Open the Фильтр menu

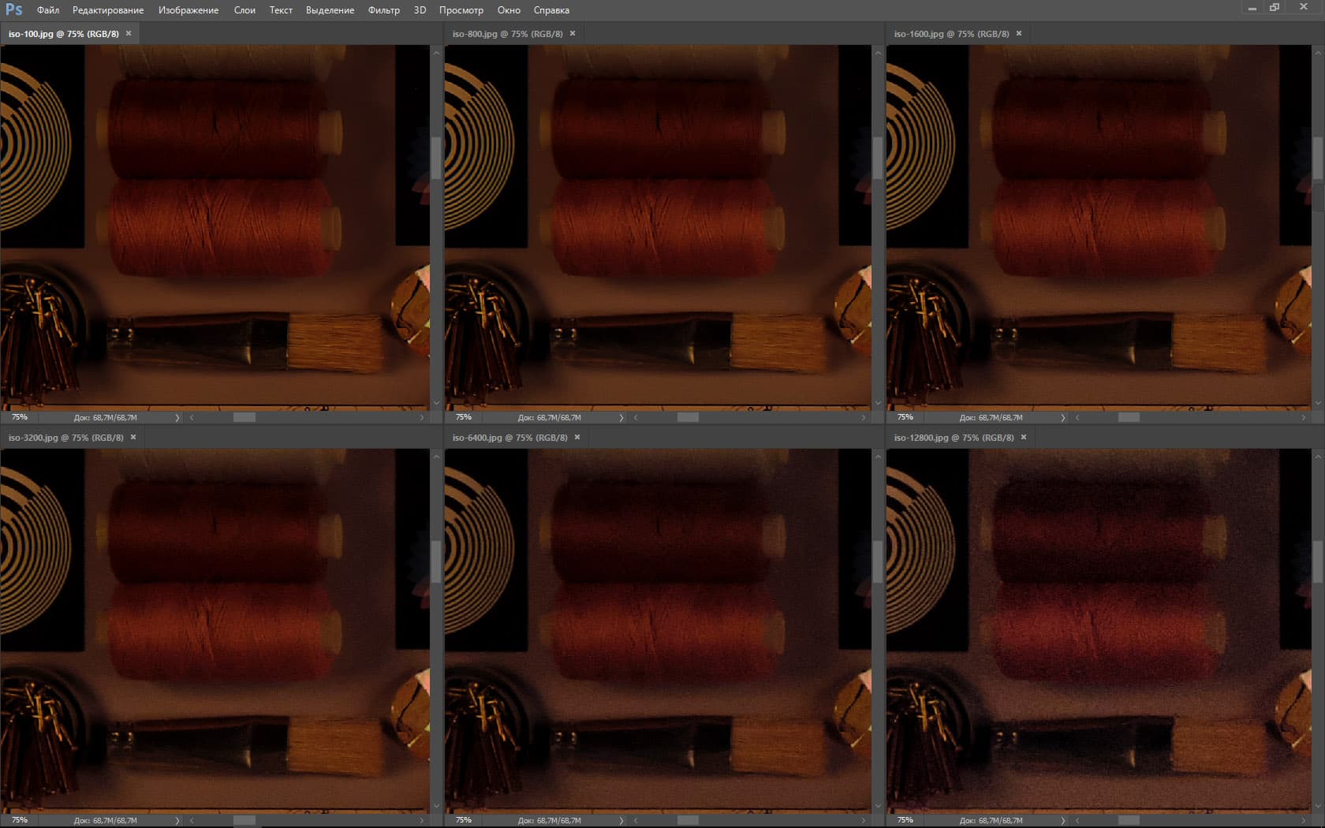tap(384, 10)
